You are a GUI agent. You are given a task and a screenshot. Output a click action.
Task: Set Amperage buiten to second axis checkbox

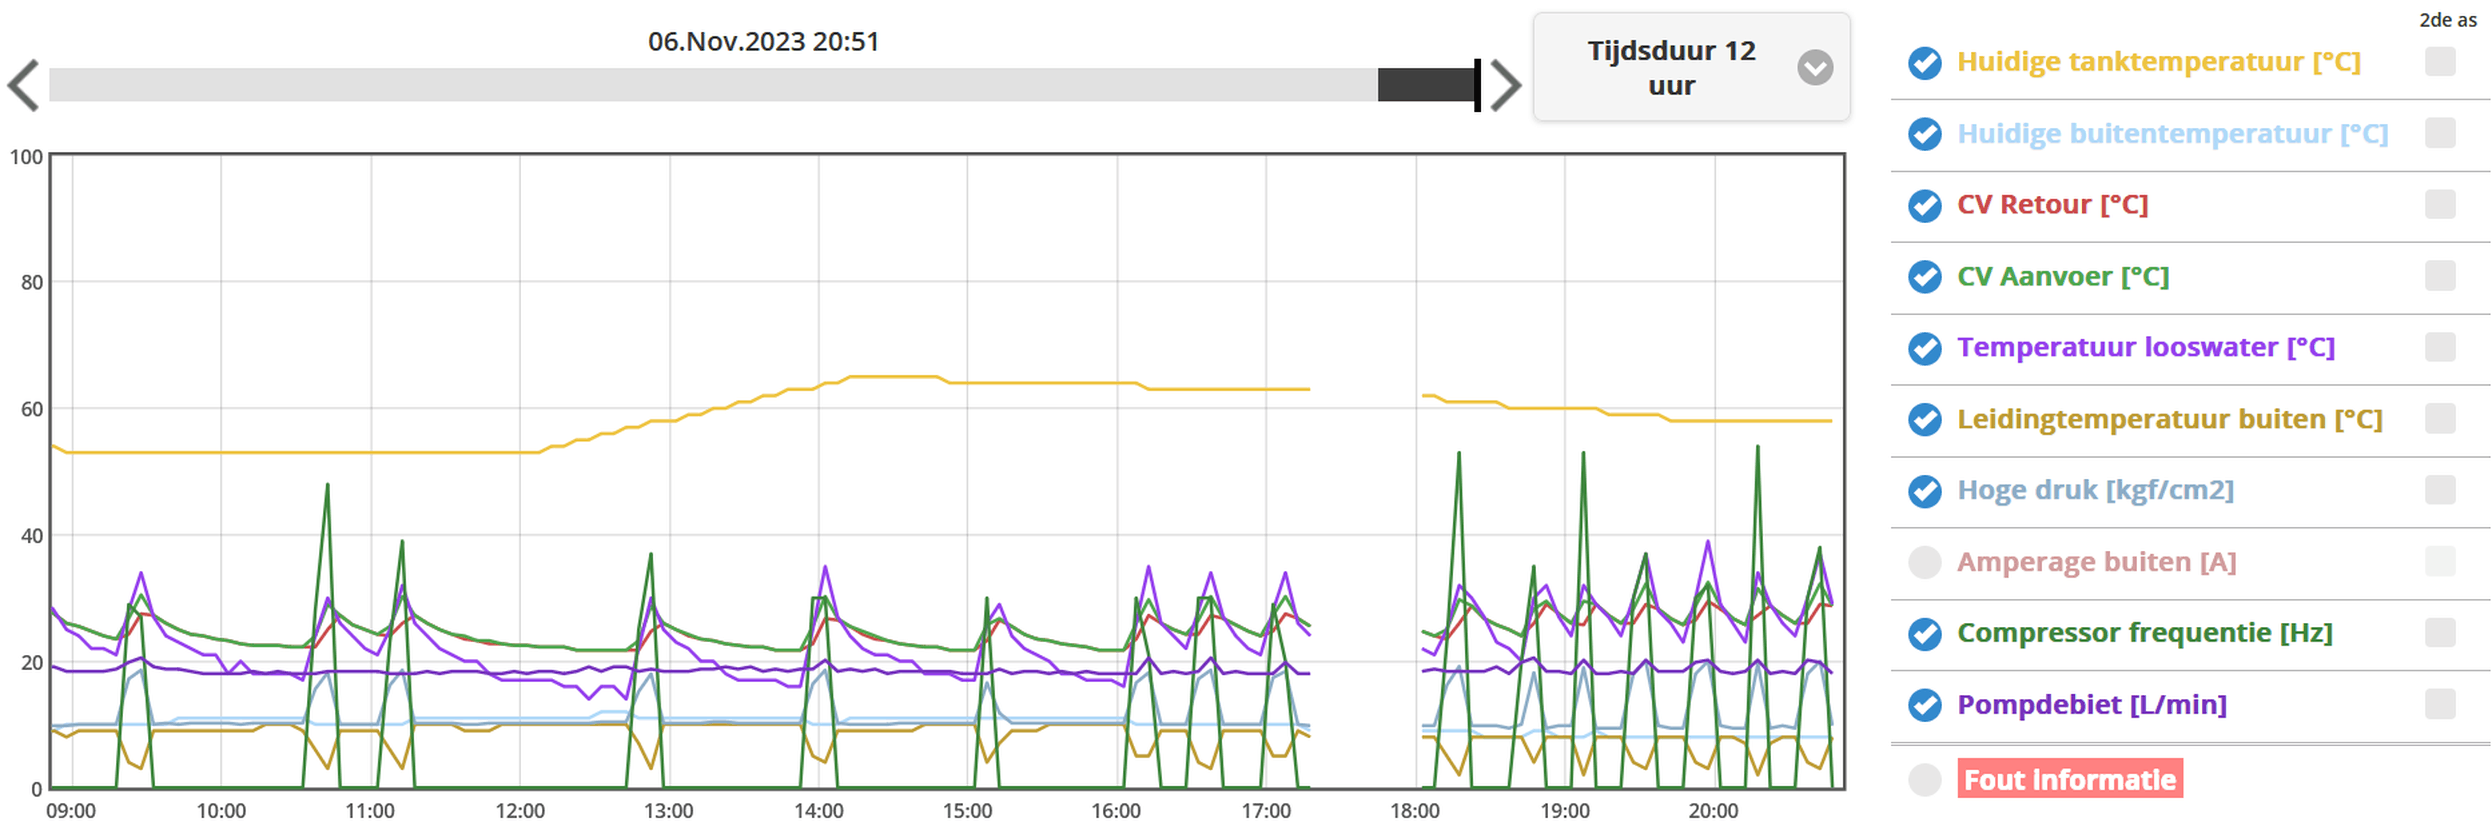click(2440, 561)
